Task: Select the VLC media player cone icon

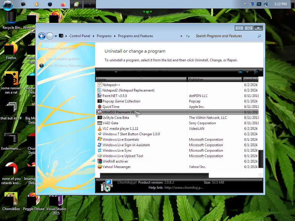Action: (99, 128)
